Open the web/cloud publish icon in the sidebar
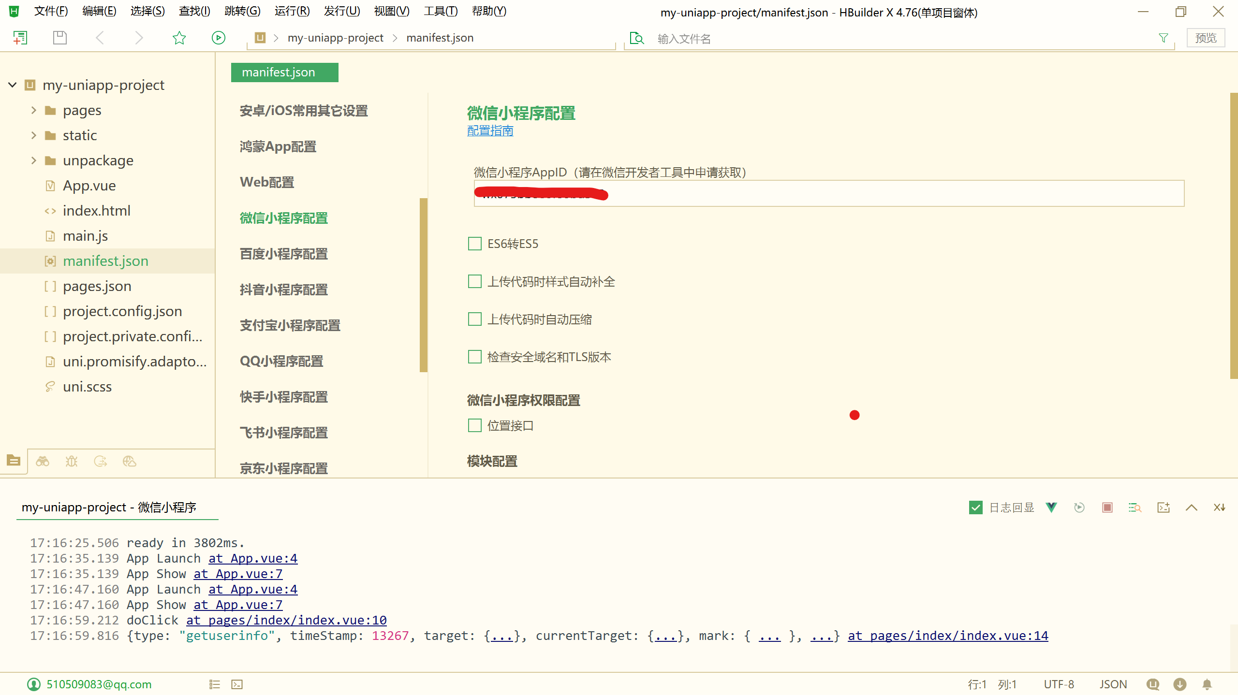The image size is (1238, 696). coord(129,462)
